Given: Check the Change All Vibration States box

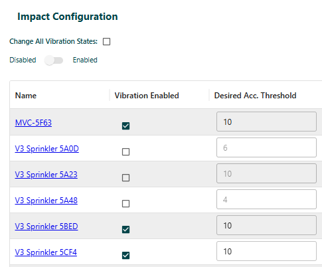Looking at the screenshot, I should pyautogui.click(x=106, y=41).
